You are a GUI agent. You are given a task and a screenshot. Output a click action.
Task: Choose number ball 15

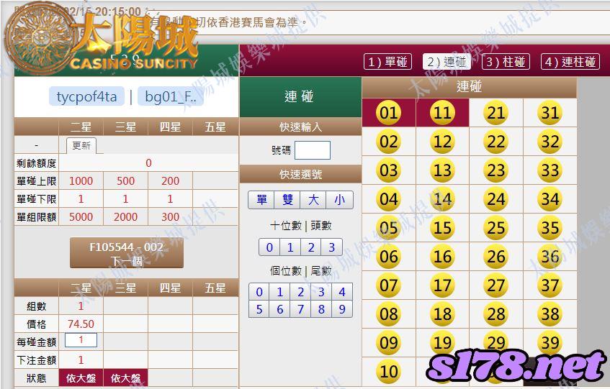pyautogui.click(x=442, y=228)
